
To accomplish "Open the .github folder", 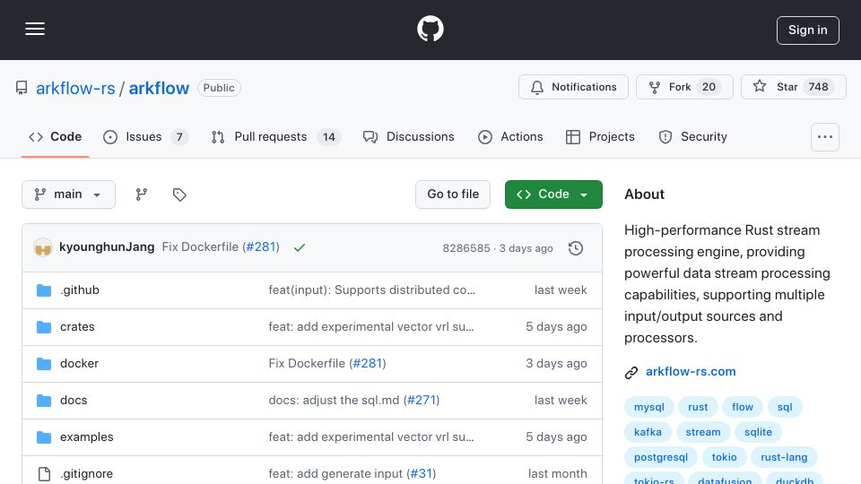I will click(x=80, y=290).
